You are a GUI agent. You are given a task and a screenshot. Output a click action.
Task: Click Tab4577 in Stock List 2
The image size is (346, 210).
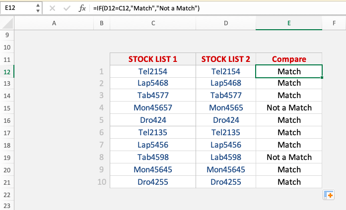click(226, 95)
